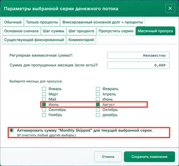Image resolution: width=179 pixels, height=166 pixels.
Task: Open the Существующий фиксированный tab
Action: pos(34,40)
